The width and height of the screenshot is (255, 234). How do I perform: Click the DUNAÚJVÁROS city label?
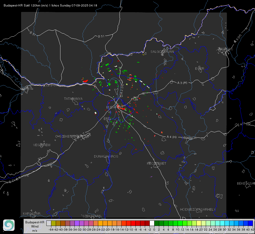point(106,156)
